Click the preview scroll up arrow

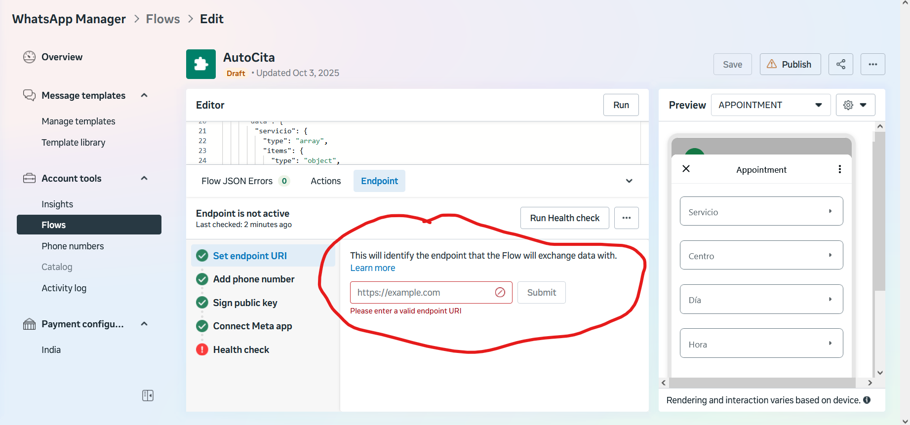click(880, 126)
